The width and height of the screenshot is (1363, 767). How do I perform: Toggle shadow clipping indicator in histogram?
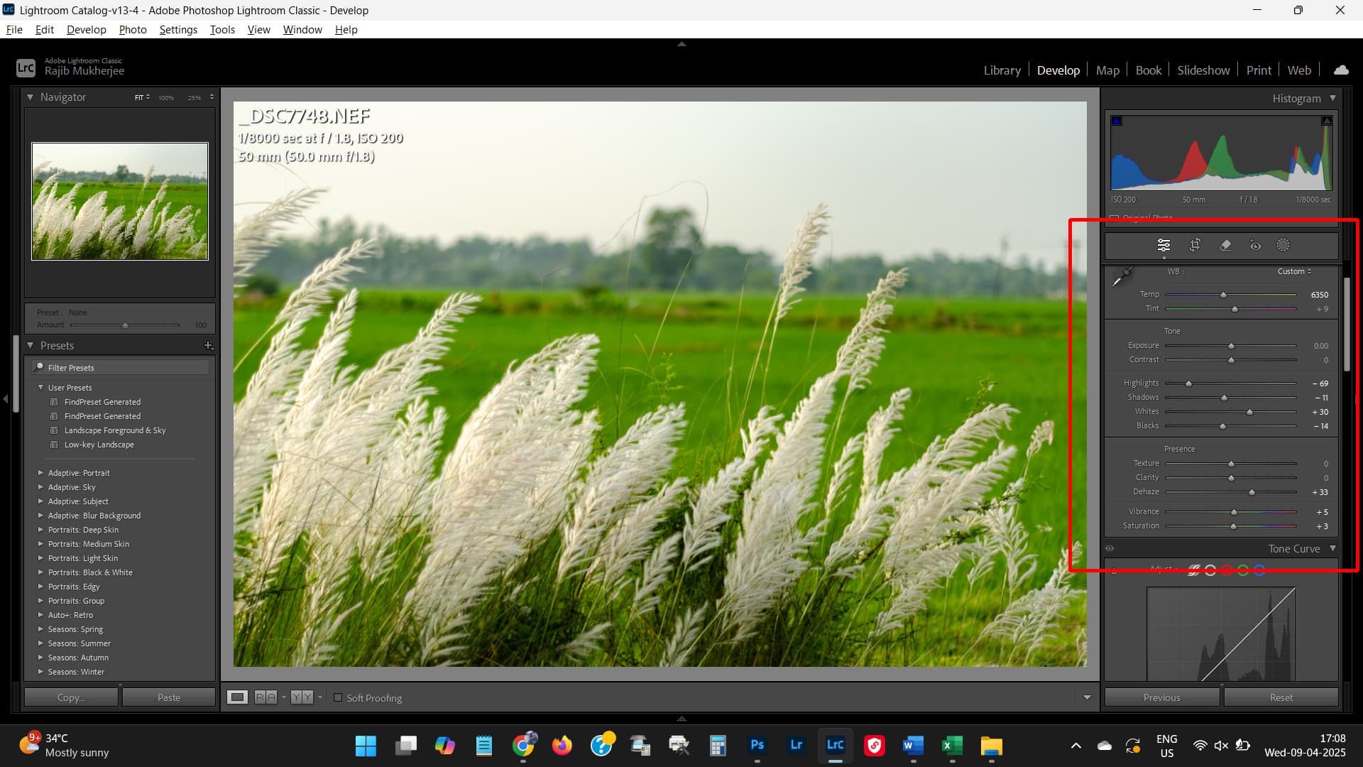pyautogui.click(x=1117, y=121)
